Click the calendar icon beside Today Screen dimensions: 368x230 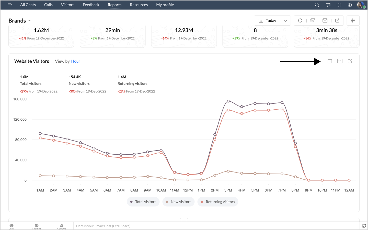click(x=261, y=20)
